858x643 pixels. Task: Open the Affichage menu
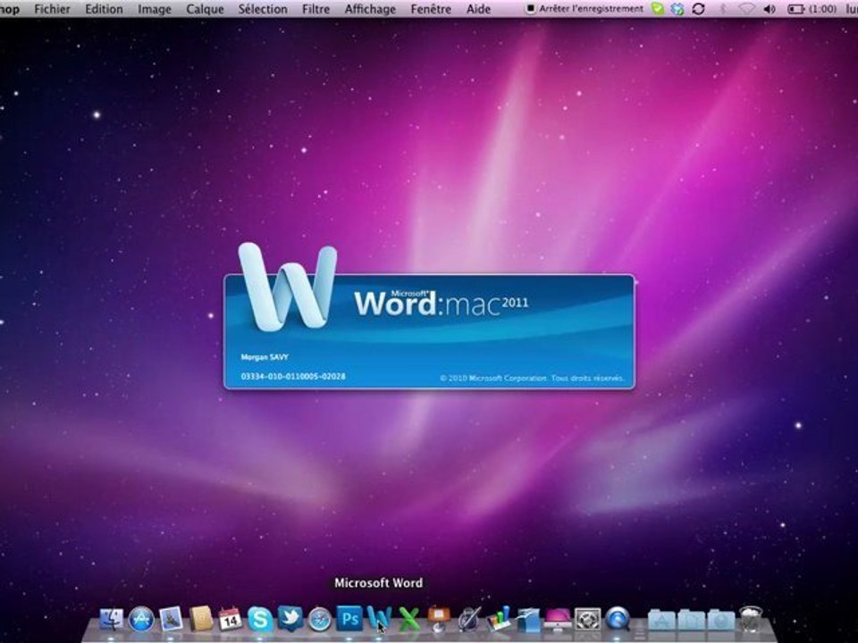coord(370,9)
